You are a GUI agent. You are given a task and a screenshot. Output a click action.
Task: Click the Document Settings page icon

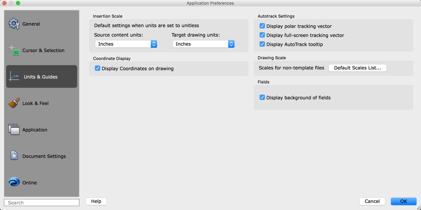(14, 156)
